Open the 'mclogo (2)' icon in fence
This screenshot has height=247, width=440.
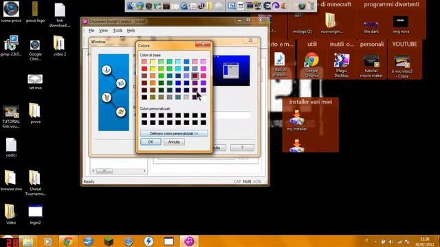point(302,22)
